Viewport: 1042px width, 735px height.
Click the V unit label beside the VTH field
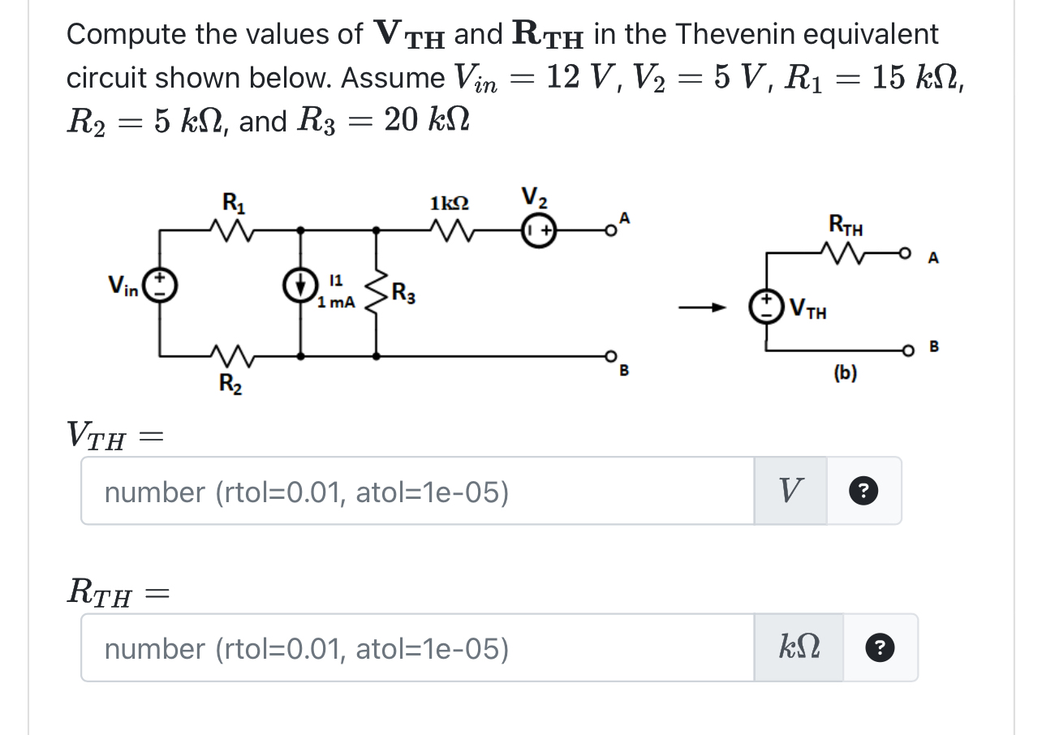pos(791,491)
